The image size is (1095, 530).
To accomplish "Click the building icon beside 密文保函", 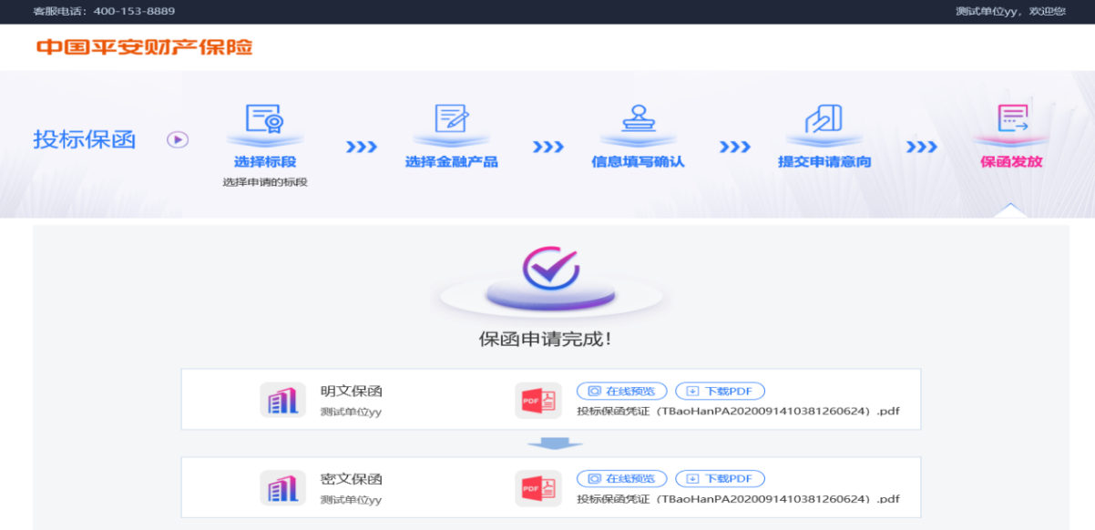I will [x=282, y=488].
